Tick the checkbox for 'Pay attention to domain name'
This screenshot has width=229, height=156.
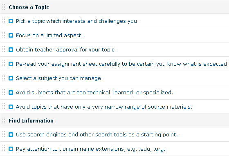[11, 149]
